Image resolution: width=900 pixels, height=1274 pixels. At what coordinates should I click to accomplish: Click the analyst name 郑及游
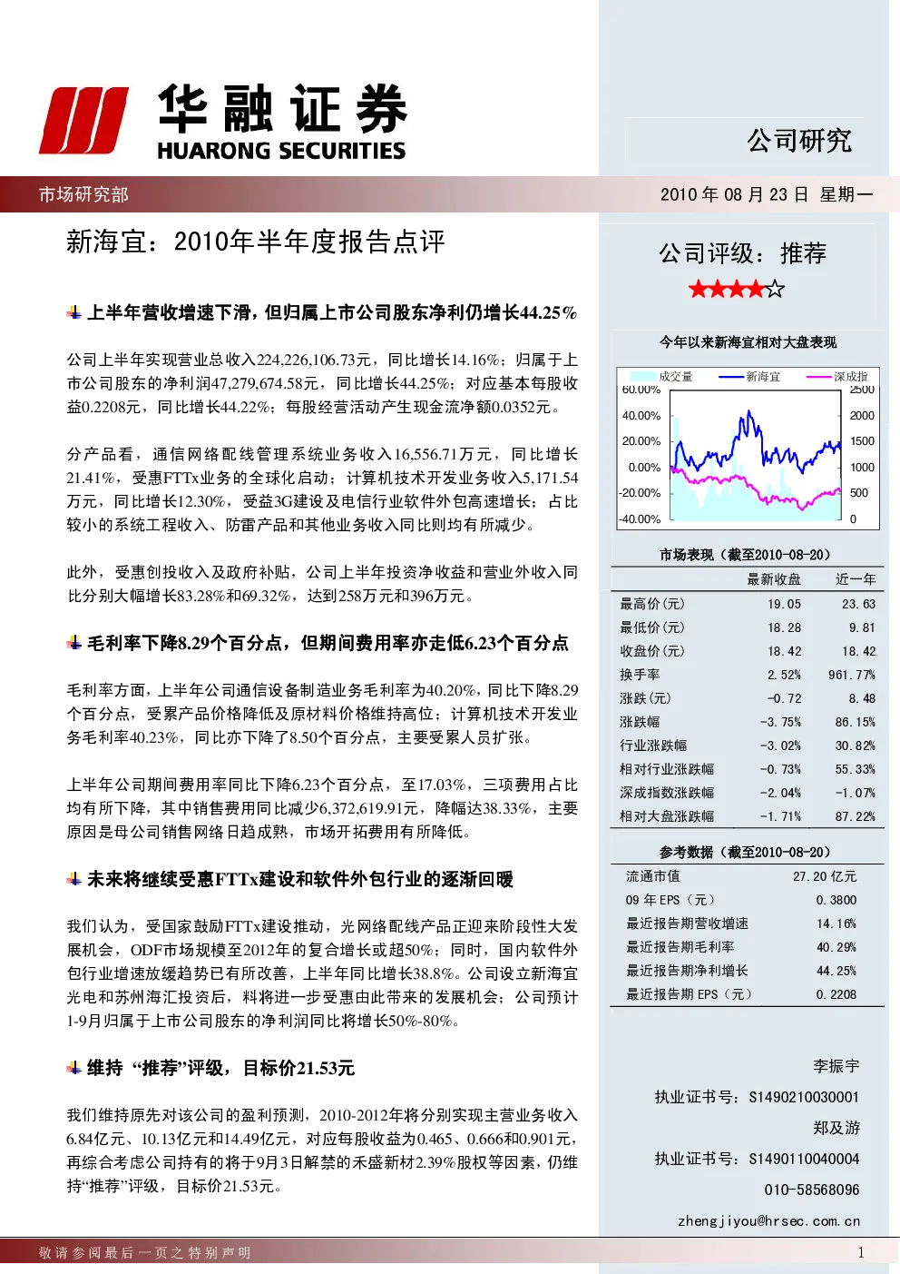pos(836,1128)
